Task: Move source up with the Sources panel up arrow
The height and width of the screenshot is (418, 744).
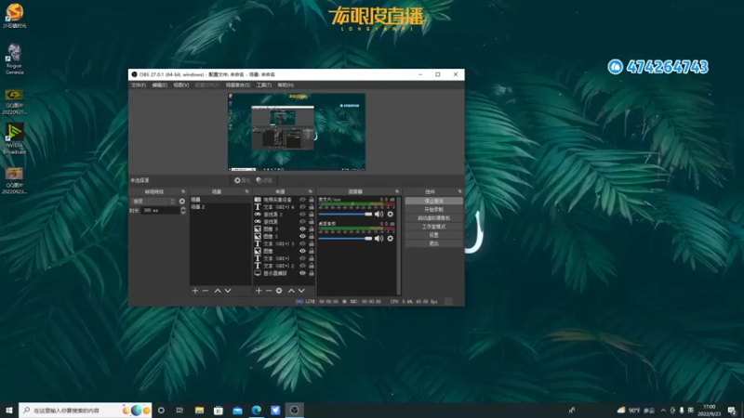Action: coord(291,291)
